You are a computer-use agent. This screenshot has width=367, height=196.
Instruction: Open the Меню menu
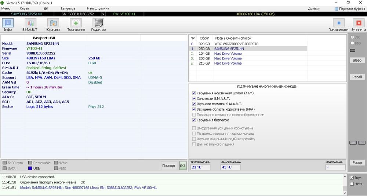coord(6,8)
